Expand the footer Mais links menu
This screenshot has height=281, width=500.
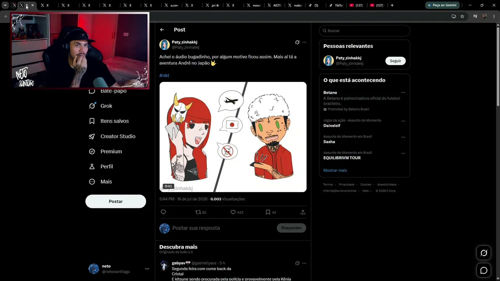tap(367, 191)
